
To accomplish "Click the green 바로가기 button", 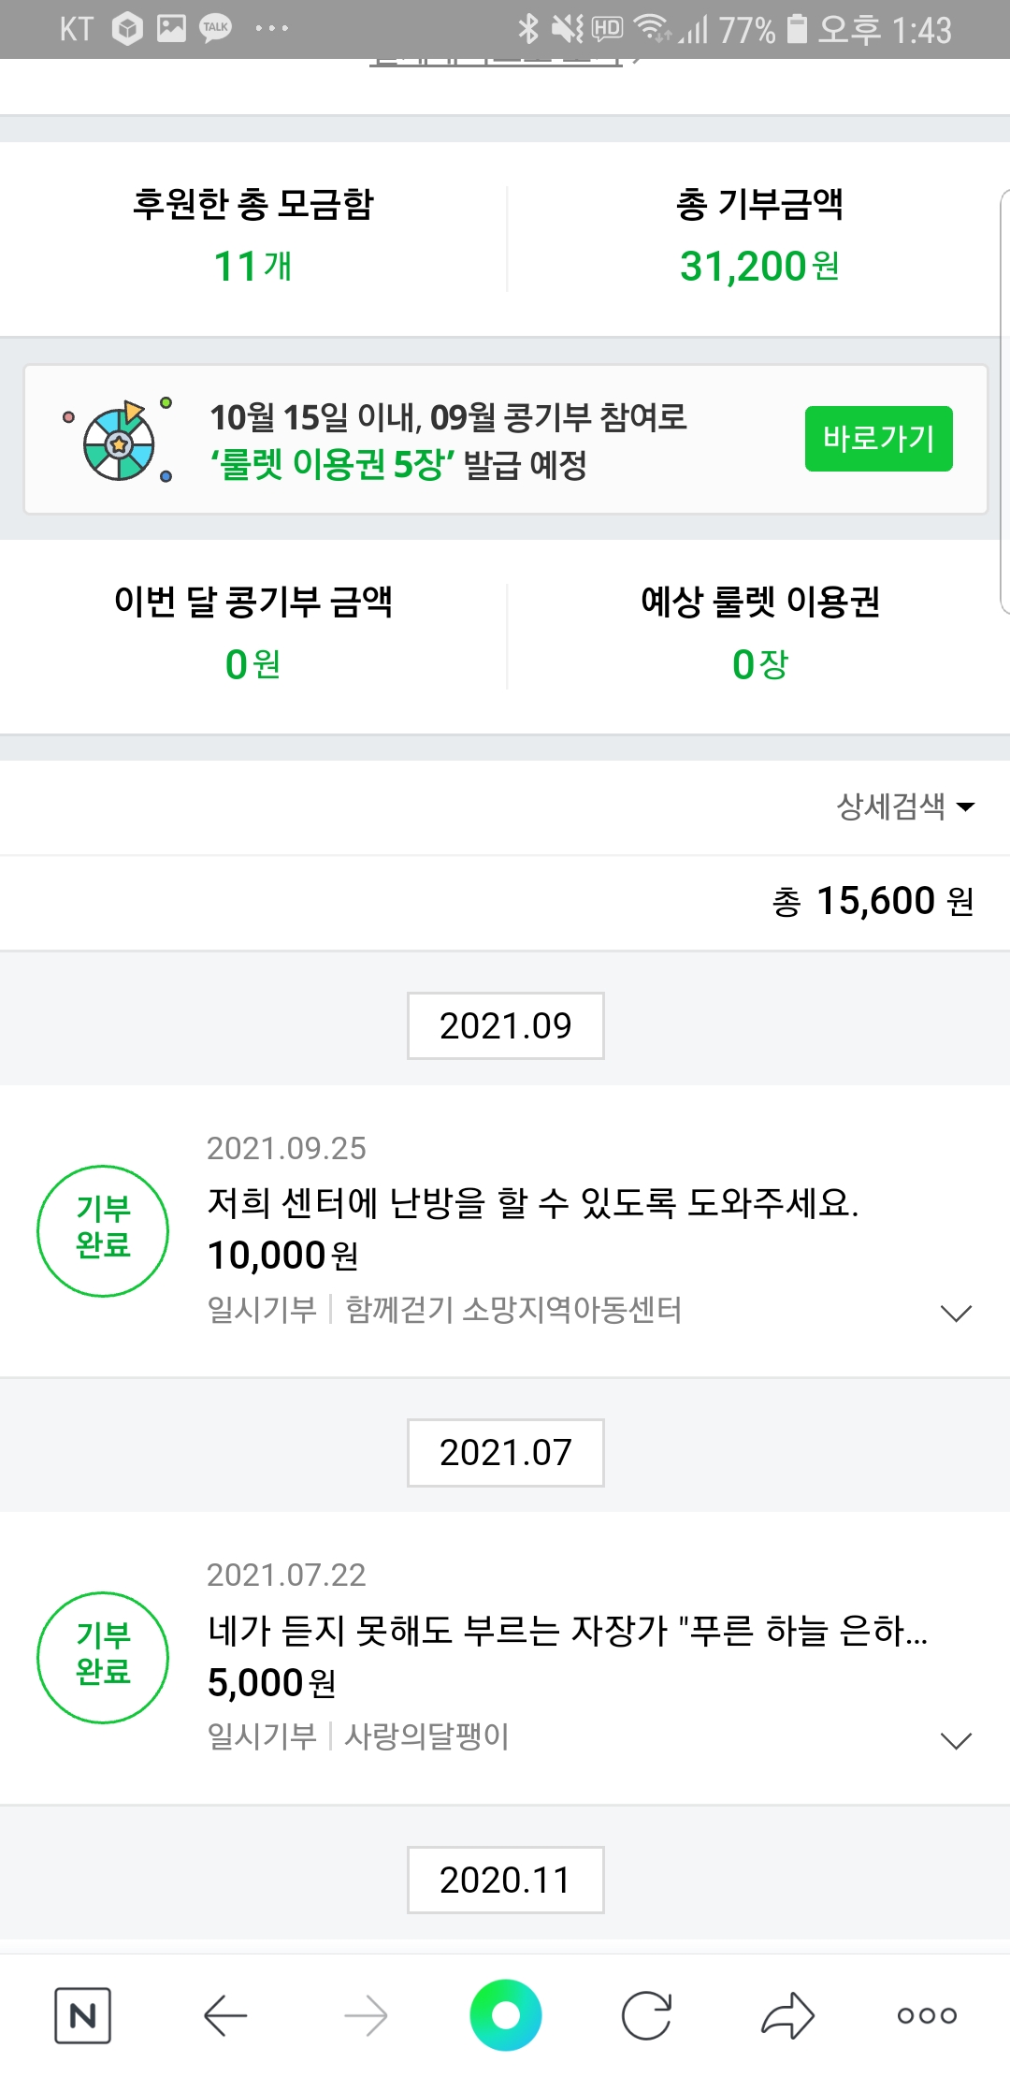I will pos(878,439).
